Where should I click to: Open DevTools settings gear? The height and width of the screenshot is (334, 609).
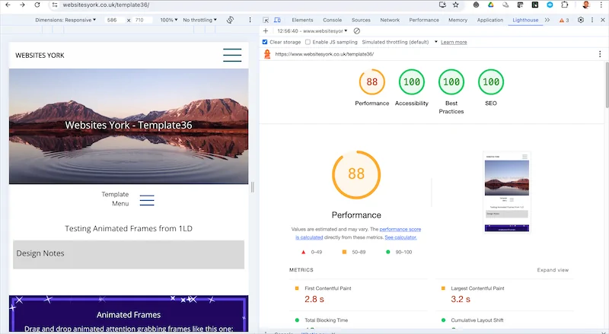pos(581,20)
